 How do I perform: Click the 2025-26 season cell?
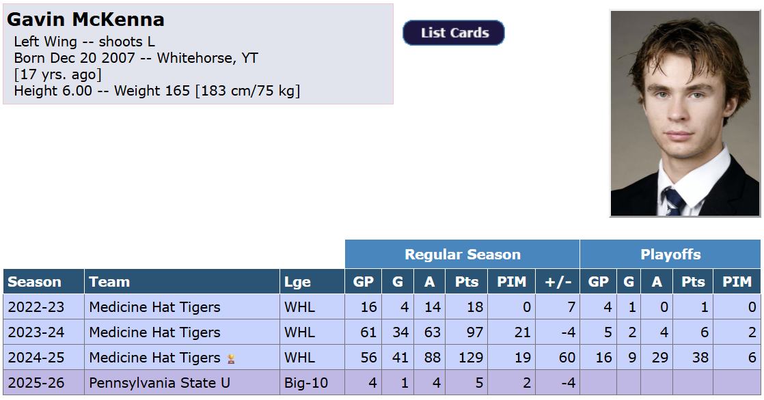click(36, 383)
